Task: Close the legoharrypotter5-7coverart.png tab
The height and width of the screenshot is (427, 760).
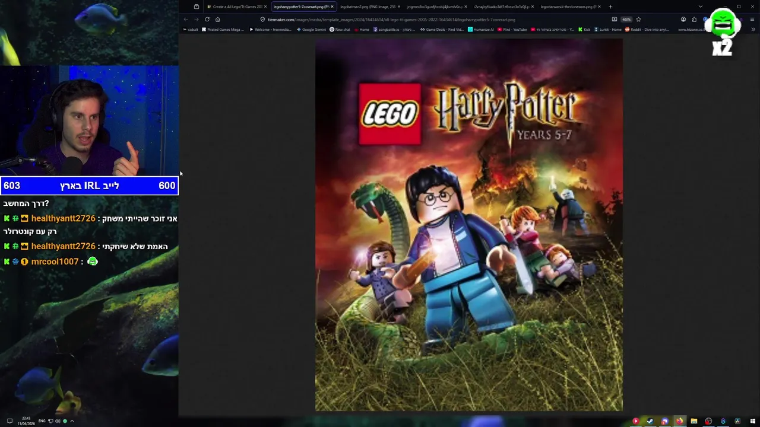Action: [332, 7]
